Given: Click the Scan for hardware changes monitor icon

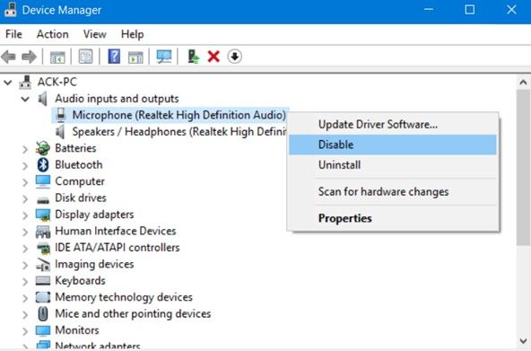Looking at the screenshot, I should pos(164,57).
